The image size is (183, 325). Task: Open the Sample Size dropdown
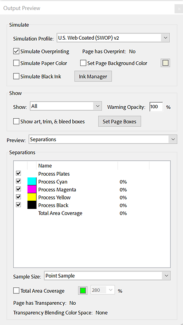click(x=107, y=276)
